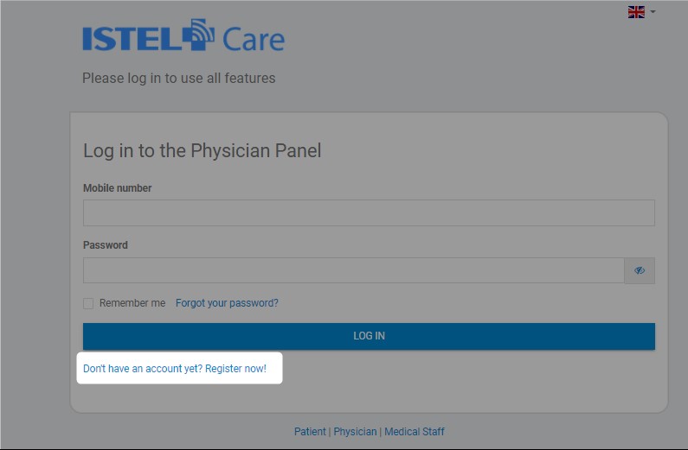Screen dimensions: 688x450
Task: Focus the Password input field
Action: pyautogui.click(x=354, y=270)
